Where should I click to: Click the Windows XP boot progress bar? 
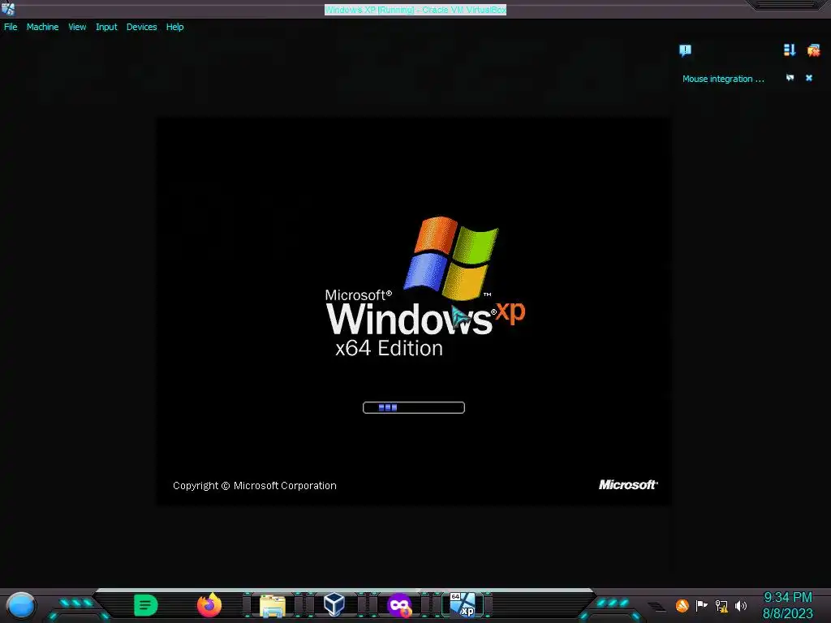tap(414, 407)
